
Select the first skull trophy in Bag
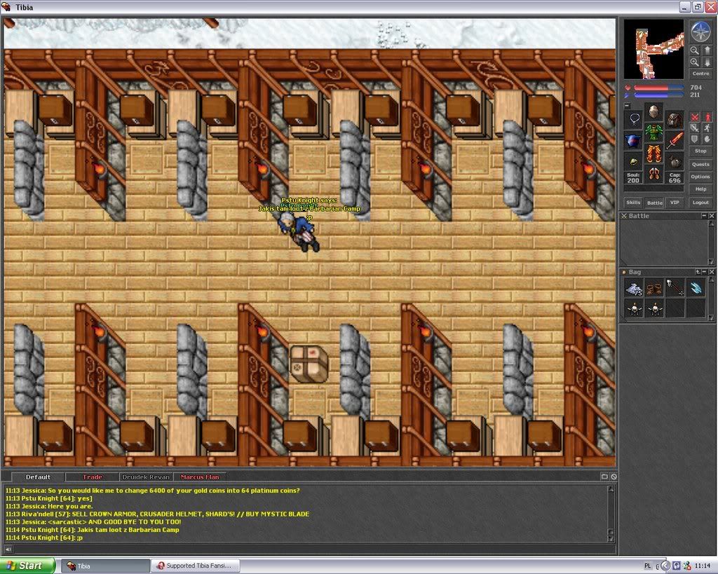tap(634, 308)
